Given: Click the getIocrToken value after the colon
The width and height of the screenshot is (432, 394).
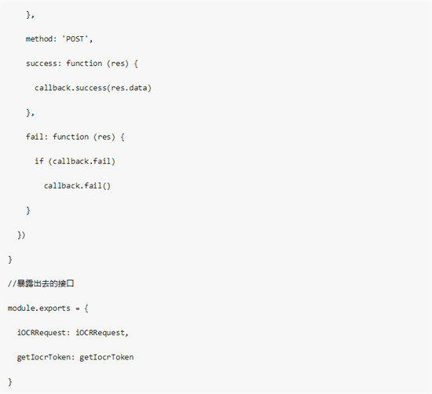Looking at the screenshot, I should (107, 357).
